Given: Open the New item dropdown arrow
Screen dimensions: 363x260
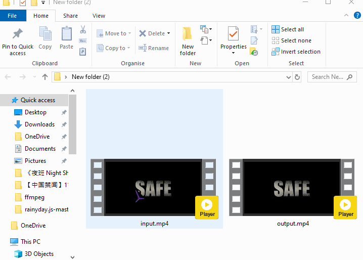Looking at the screenshot, I should pos(210,29).
